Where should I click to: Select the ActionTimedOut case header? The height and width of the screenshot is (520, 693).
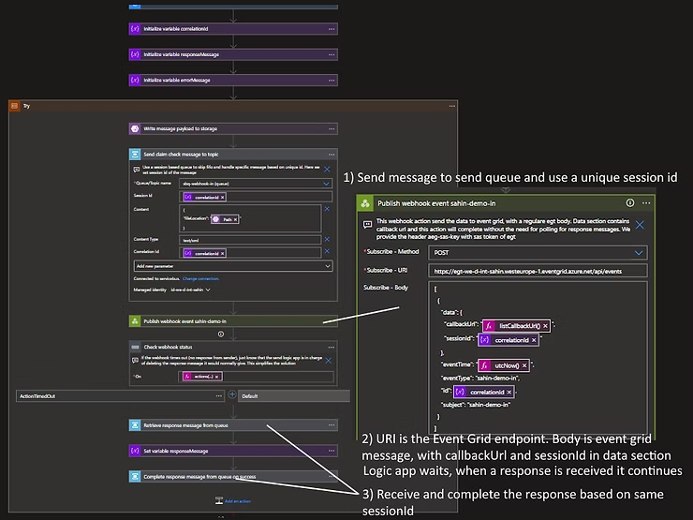click(x=37, y=395)
